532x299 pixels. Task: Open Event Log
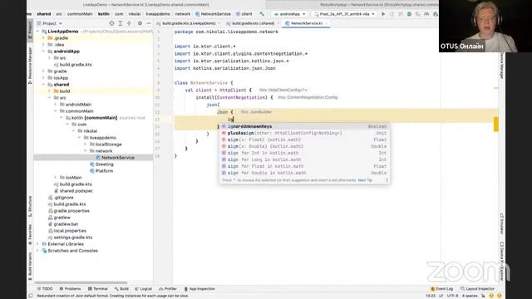(x=441, y=289)
